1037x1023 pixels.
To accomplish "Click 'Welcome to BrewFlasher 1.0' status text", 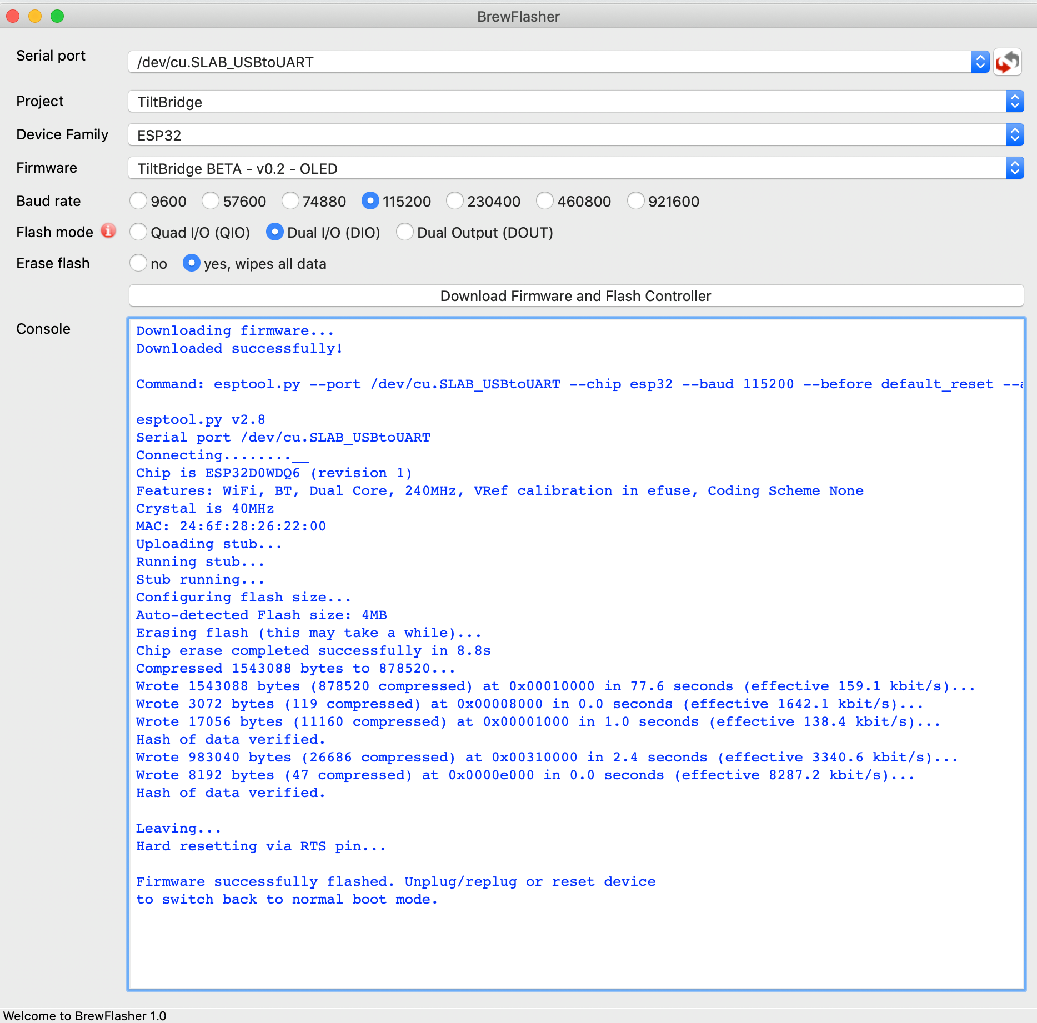I will (x=85, y=1016).
